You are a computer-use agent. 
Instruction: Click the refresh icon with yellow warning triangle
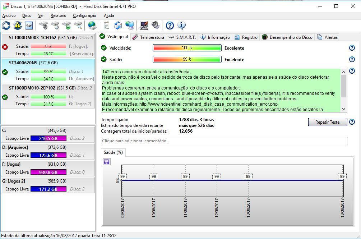pos(18,25)
